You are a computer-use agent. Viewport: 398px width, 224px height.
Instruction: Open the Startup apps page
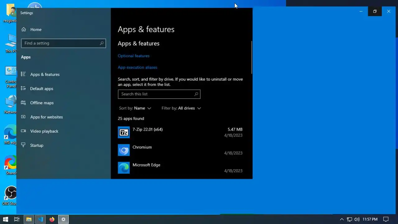pos(37,145)
